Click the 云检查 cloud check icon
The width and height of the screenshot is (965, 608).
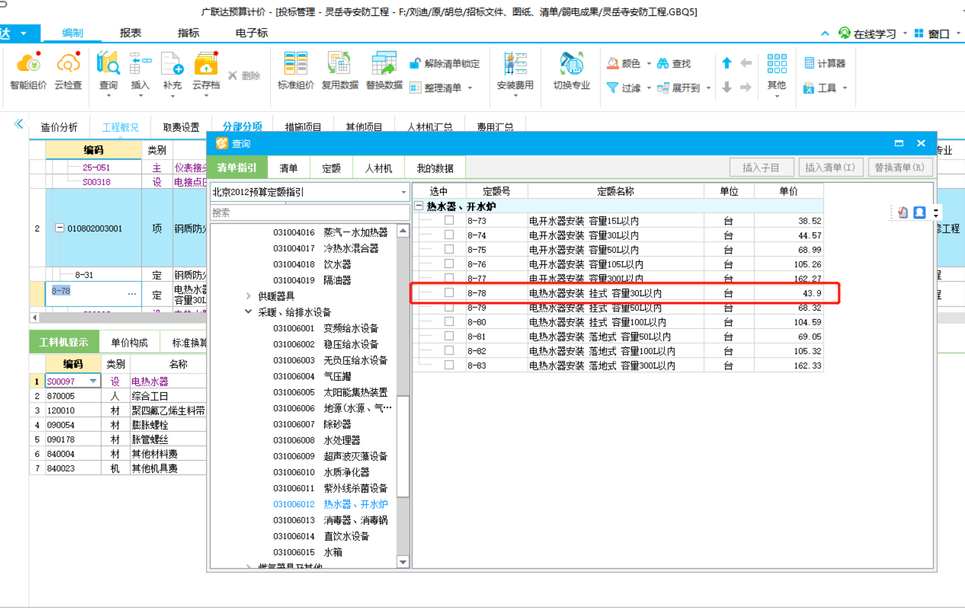click(68, 71)
